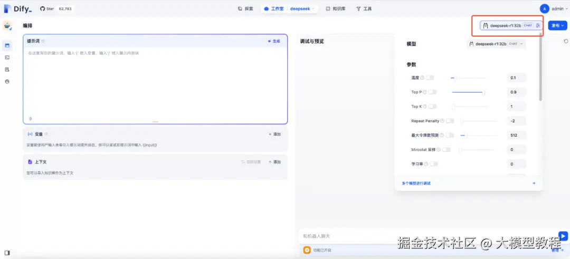Screen dimensions: 570x259
Task: Expand the deepseek app dropdown in navbar
Action: [x=302, y=8]
